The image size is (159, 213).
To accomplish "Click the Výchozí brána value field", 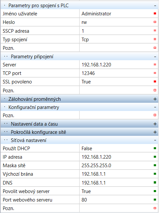I will point(116,174).
